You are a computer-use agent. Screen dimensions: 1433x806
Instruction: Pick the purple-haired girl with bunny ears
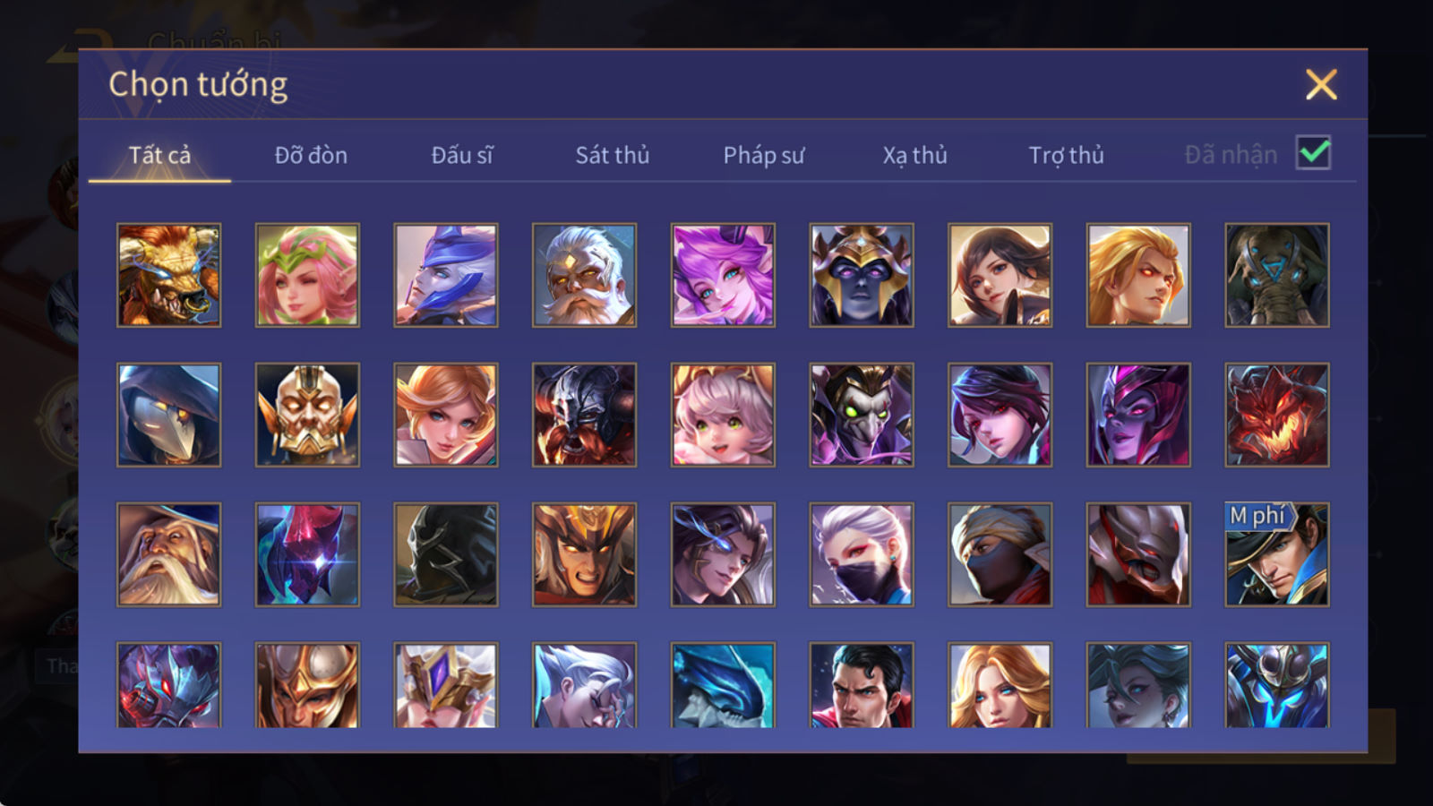(x=723, y=275)
